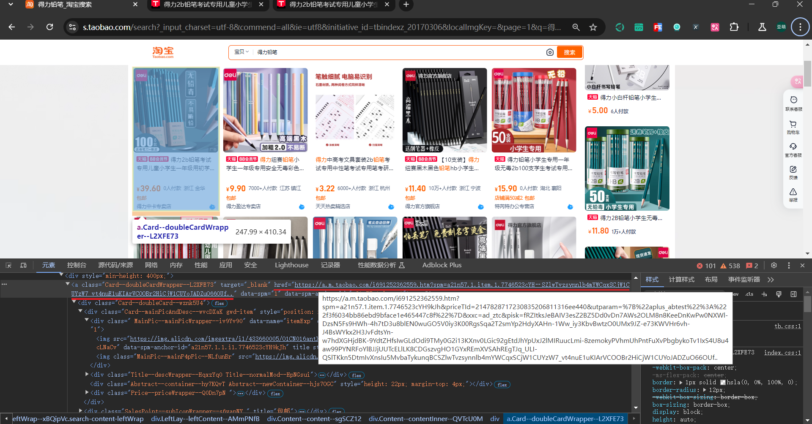Click the hsla border color swatch

click(723, 382)
